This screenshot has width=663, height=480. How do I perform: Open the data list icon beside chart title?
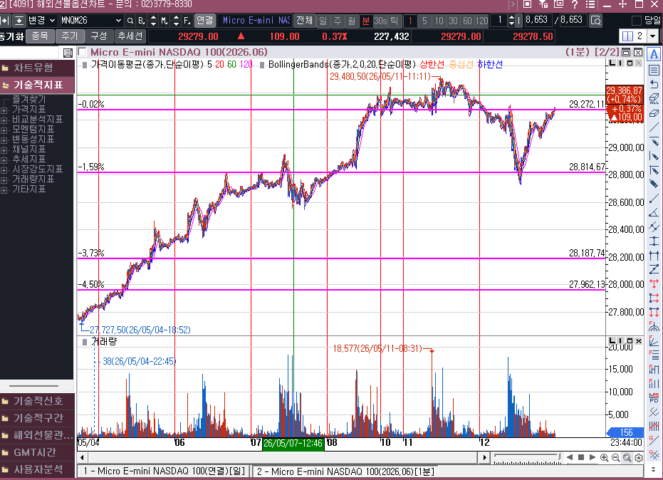pos(68,53)
